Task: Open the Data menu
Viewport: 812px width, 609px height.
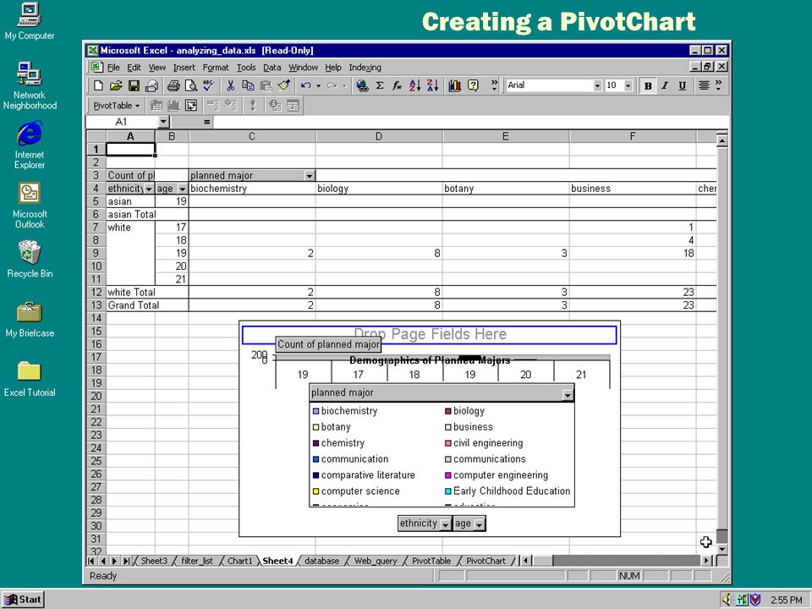Action: point(272,68)
